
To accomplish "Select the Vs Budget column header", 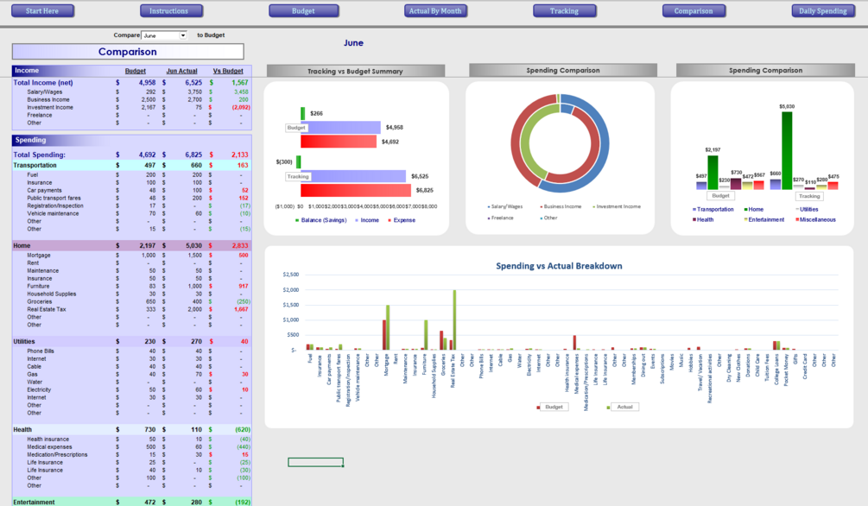I will coord(228,71).
